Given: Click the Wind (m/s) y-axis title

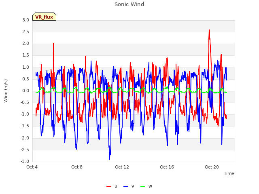Looking at the screenshot, I should (x=6, y=91).
